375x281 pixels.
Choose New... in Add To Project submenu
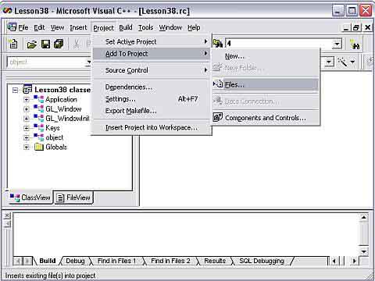[x=266, y=56]
